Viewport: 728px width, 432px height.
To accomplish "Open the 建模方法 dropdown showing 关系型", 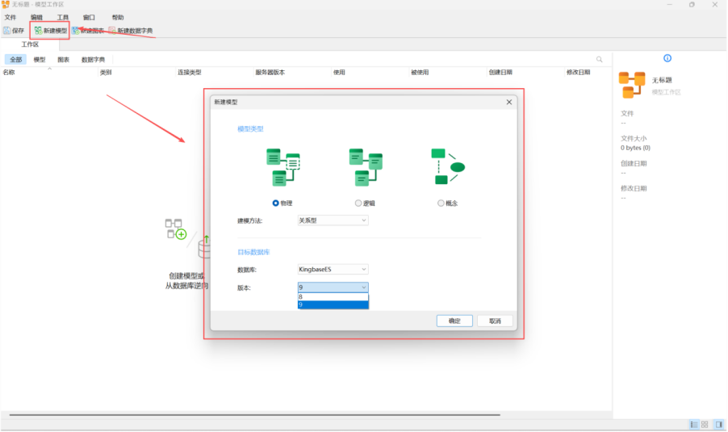I will click(x=333, y=220).
